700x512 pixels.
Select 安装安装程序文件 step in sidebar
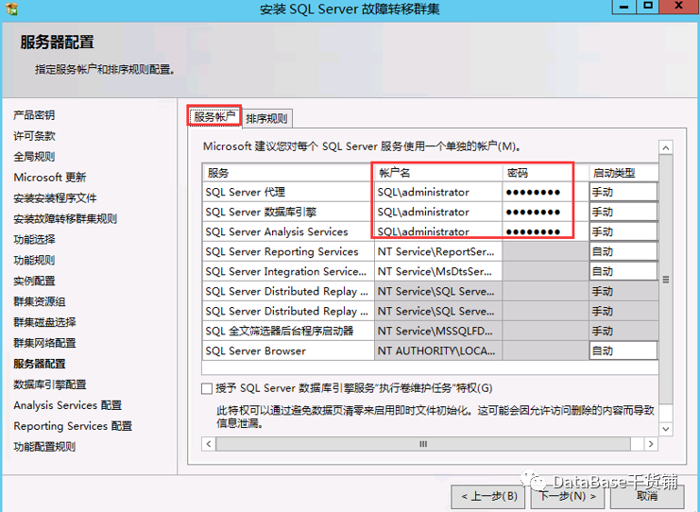[x=55, y=197]
